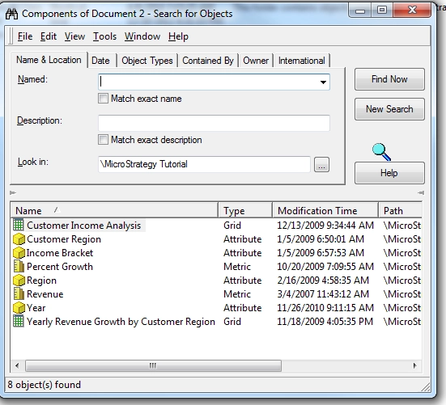The height and width of the screenshot is (405, 446).
Task: Click the 11/26/2010 9:11:15 AM timestamp
Action: point(325,307)
